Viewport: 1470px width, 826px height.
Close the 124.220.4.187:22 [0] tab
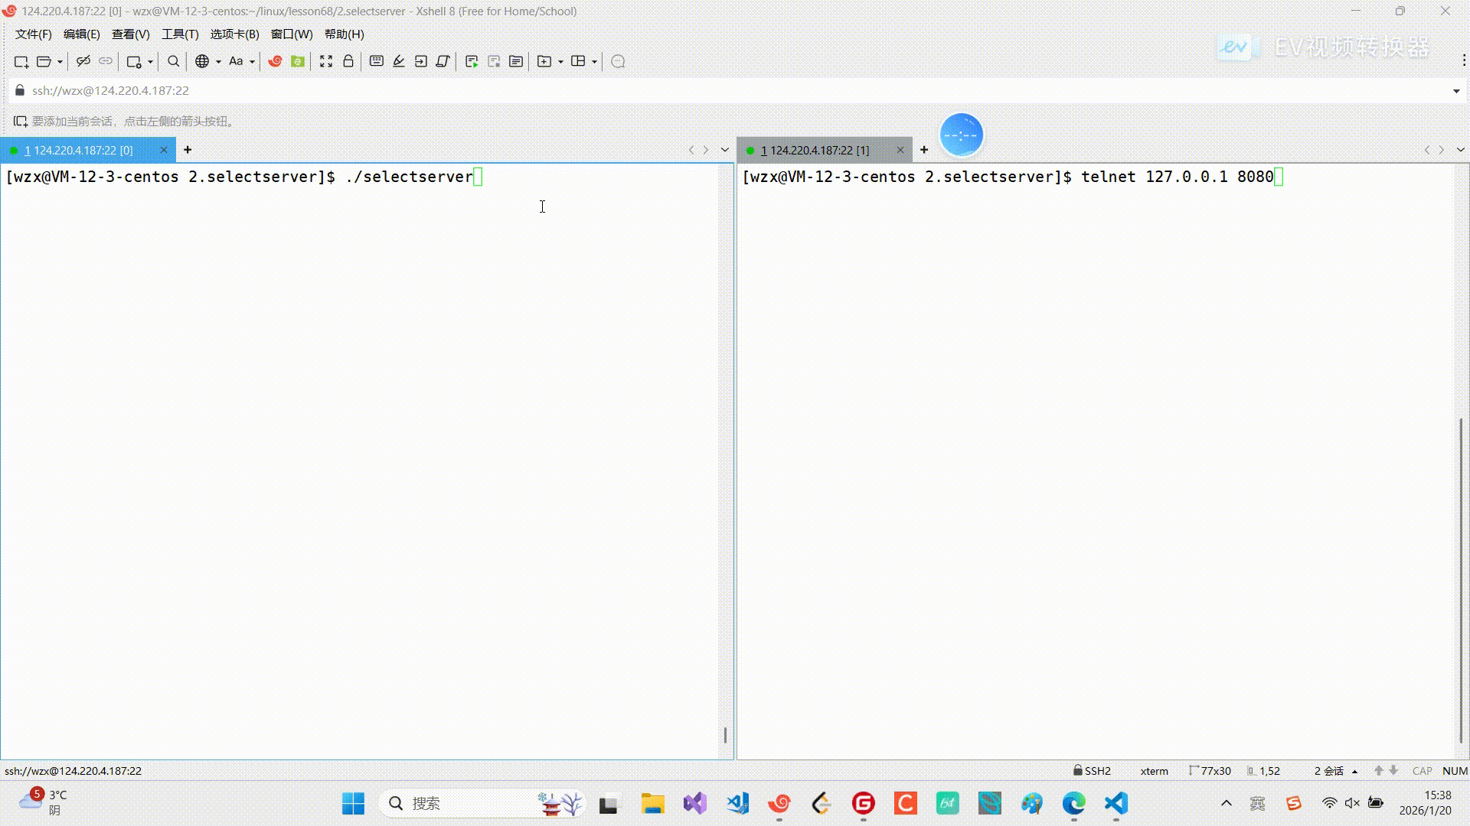coord(163,150)
